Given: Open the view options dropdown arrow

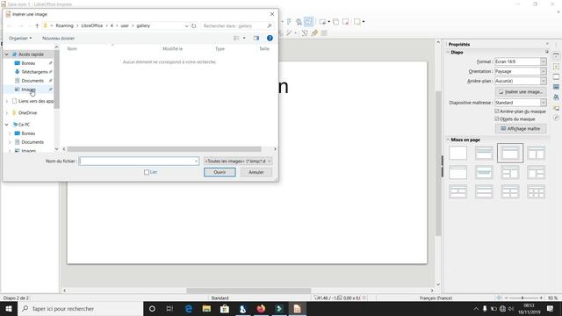Looking at the screenshot, I should point(244,38).
